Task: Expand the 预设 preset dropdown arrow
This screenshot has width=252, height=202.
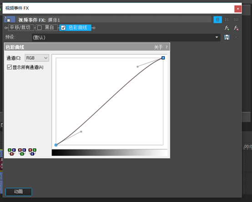Action: click(x=217, y=37)
